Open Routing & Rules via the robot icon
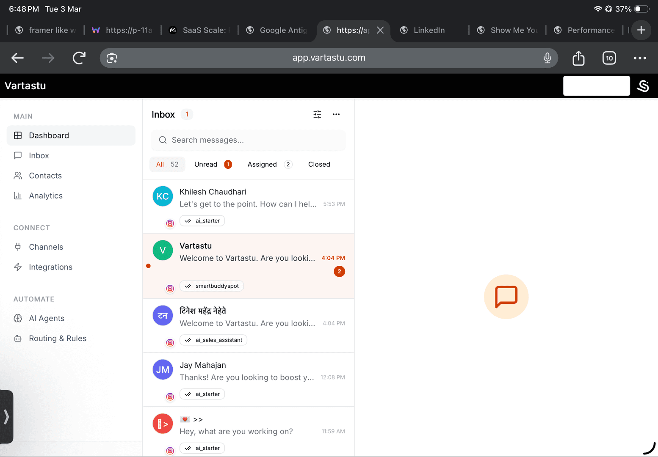 point(17,338)
